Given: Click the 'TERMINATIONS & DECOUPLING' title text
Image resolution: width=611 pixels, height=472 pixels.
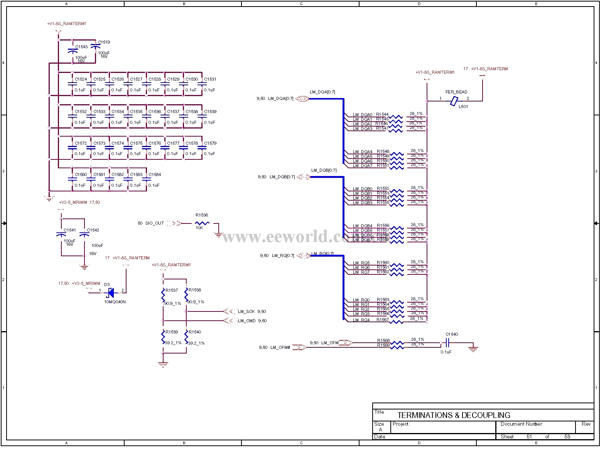Looking at the screenshot, I should coord(454,415).
